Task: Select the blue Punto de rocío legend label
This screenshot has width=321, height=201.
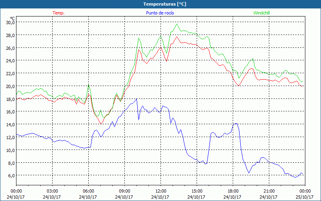Action: coord(160,13)
